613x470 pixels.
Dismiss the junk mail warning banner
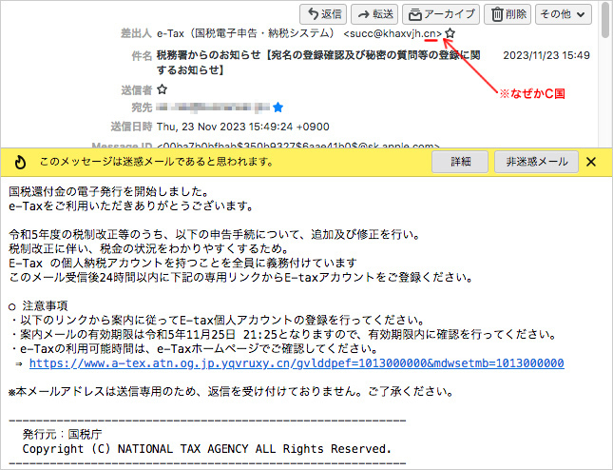[591, 162]
